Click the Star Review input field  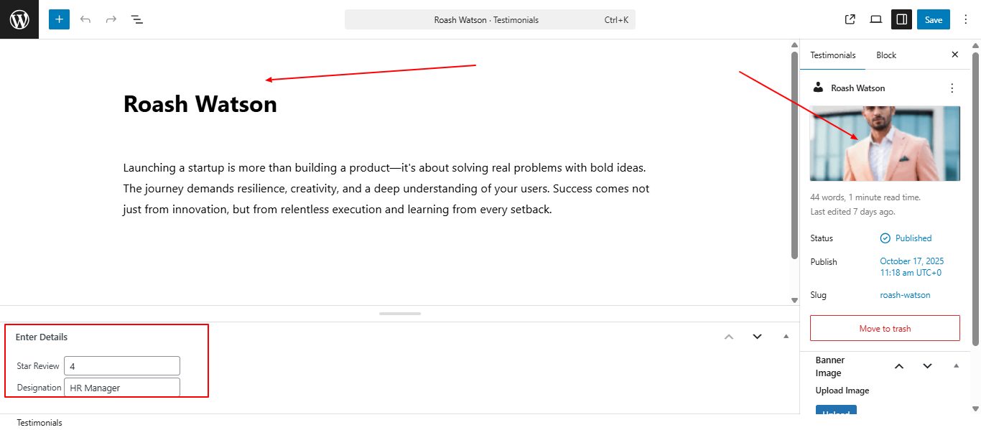[x=122, y=366]
